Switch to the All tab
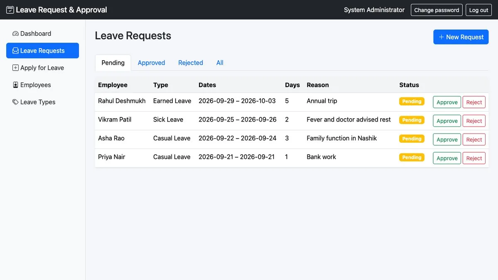The height and width of the screenshot is (280, 498). (x=220, y=63)
